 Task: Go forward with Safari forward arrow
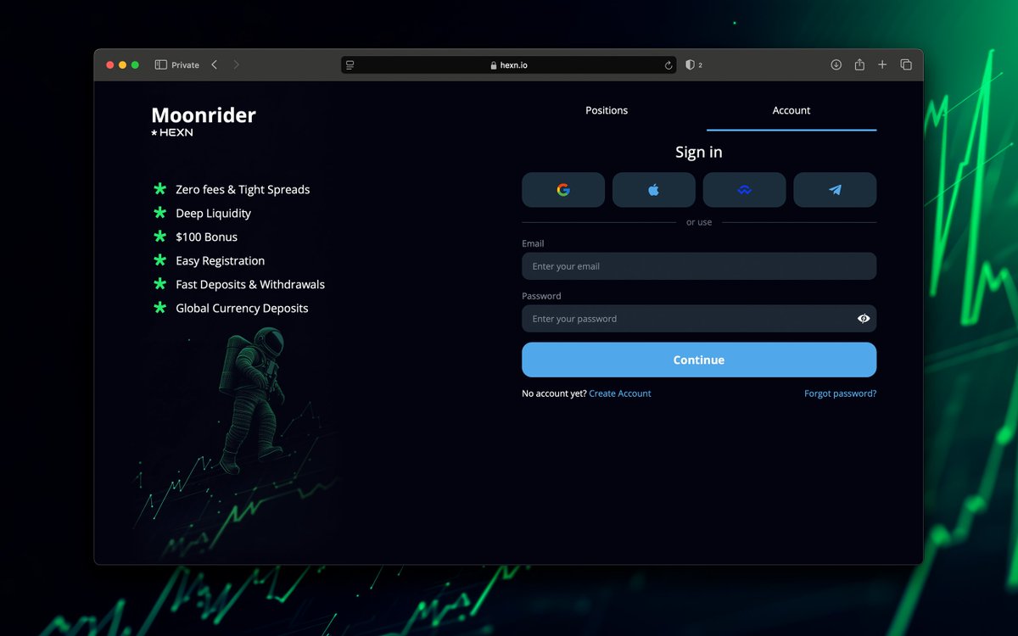tap(236, 64)
